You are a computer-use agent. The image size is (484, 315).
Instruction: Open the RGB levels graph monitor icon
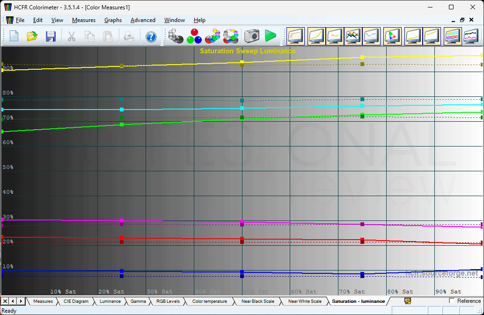(353, 36)
